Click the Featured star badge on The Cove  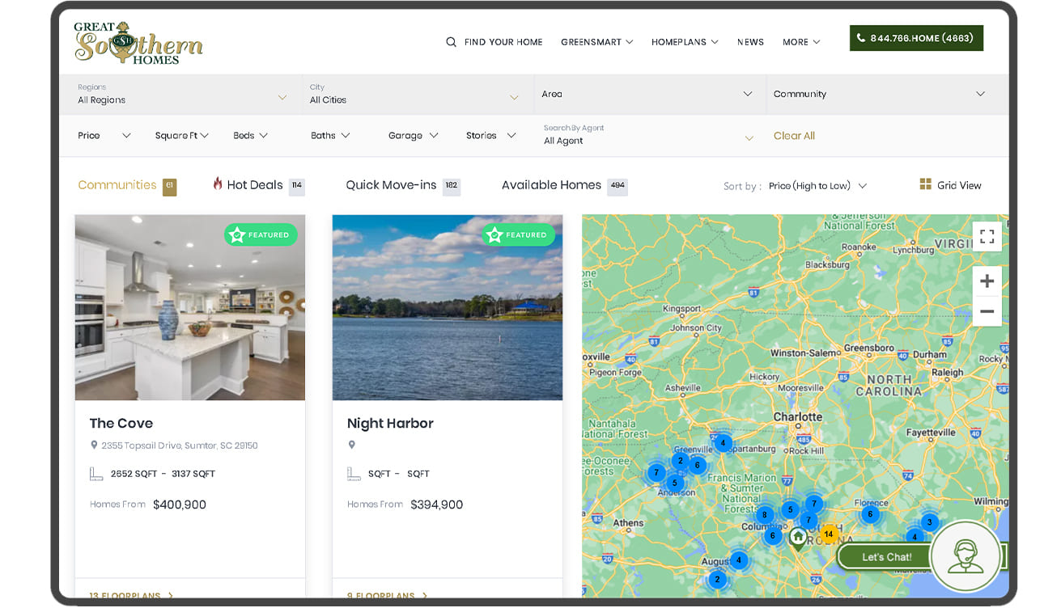pos(261,234)
